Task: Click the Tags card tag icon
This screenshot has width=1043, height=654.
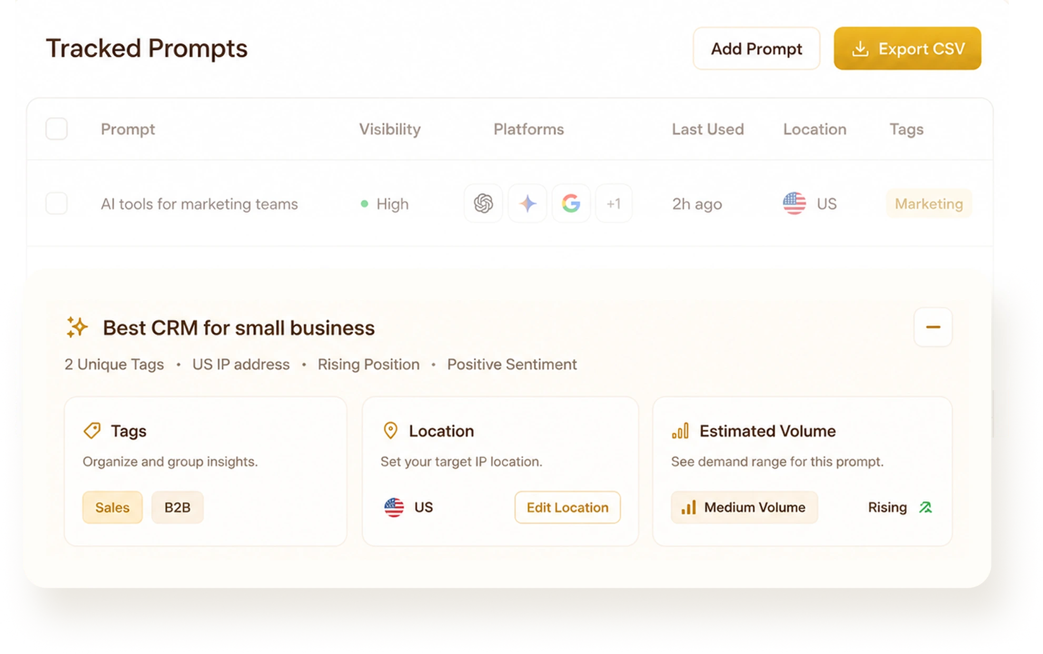Action: click(x=92, y=430)
